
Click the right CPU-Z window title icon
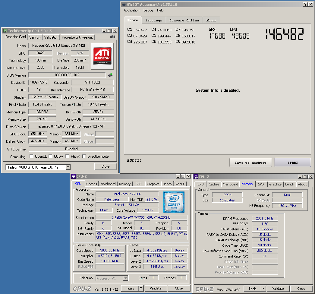point(196,177)
